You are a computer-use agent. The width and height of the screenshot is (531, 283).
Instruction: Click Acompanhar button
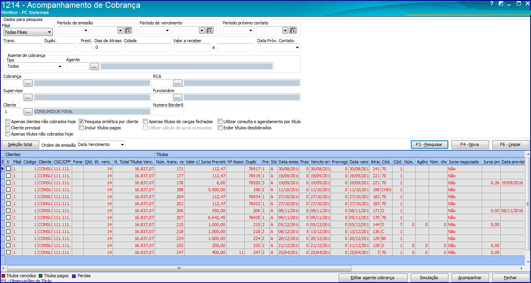click(x=470, y=278)
